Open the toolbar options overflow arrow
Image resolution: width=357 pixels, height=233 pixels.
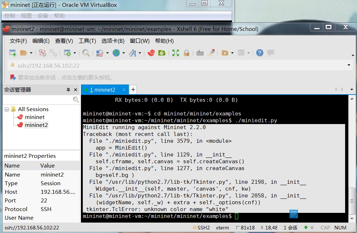(353, 55)
